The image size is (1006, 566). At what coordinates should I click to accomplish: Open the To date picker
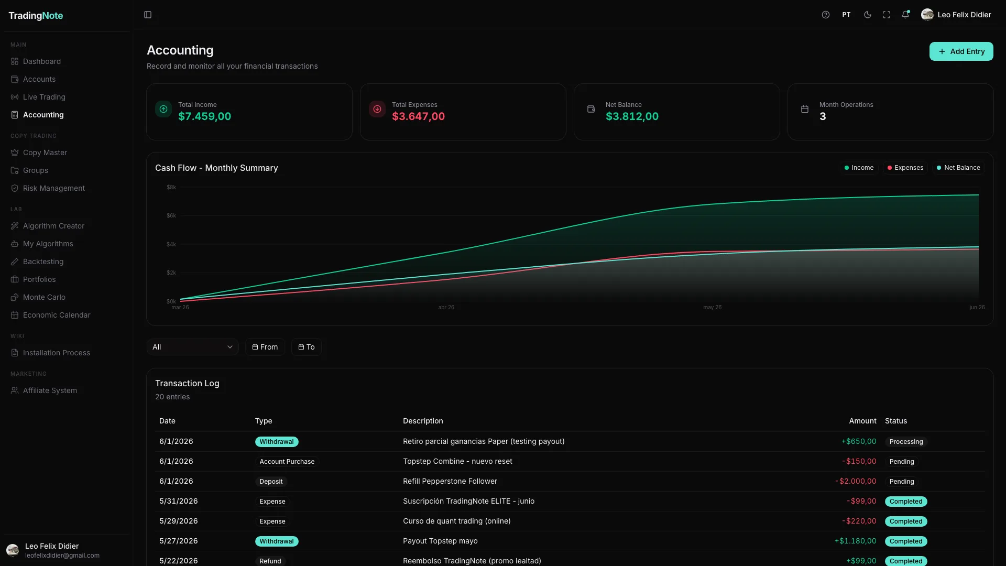[x=307, y=347]
